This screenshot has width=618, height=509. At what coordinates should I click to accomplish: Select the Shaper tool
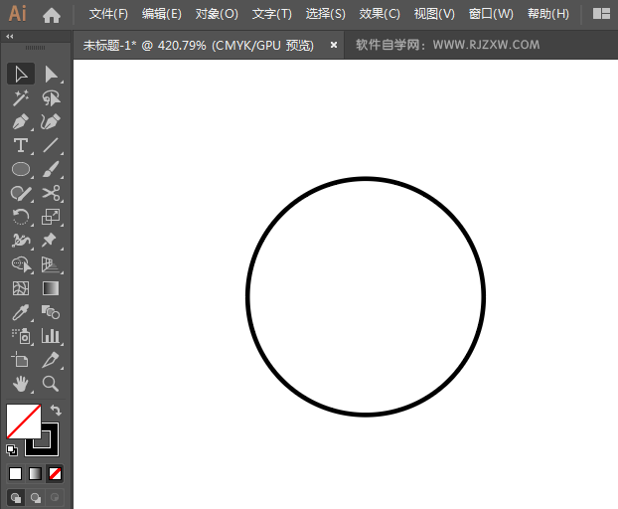point(21,193)
